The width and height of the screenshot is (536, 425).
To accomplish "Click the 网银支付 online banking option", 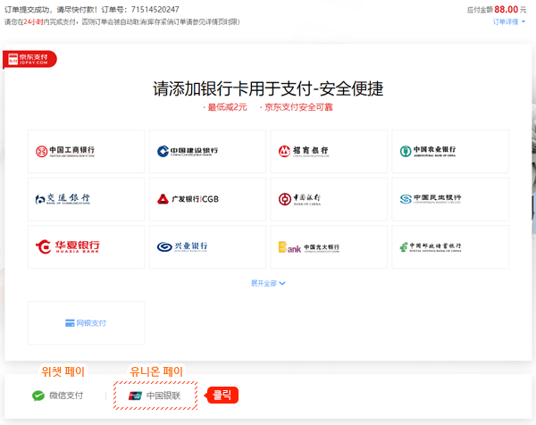I will coord(86,322).
